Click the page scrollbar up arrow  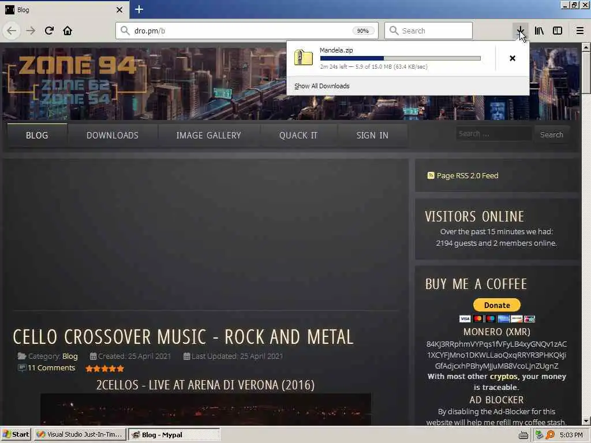point(586,47)
